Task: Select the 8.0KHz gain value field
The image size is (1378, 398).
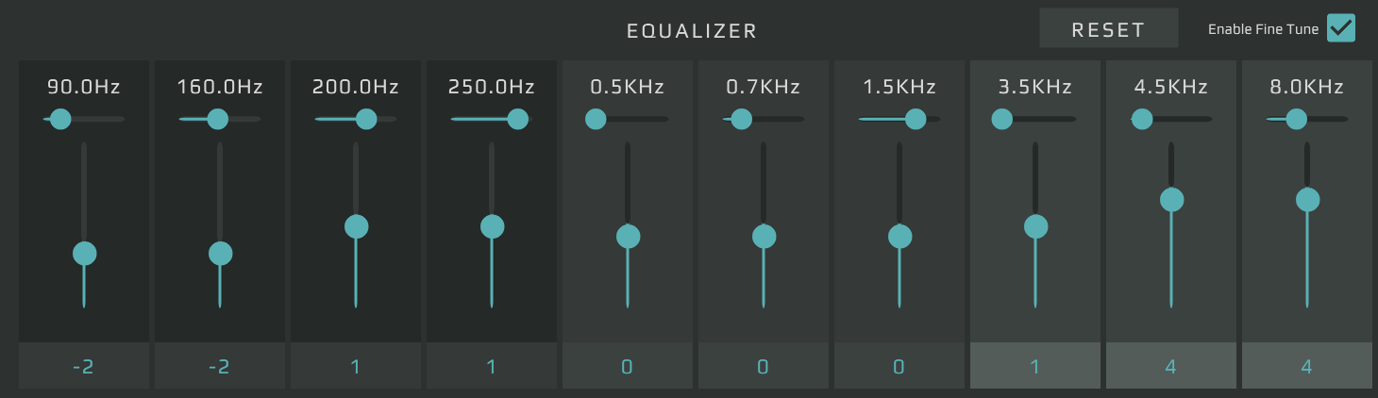Action: pyautogui.click(x=1307, y=366)
